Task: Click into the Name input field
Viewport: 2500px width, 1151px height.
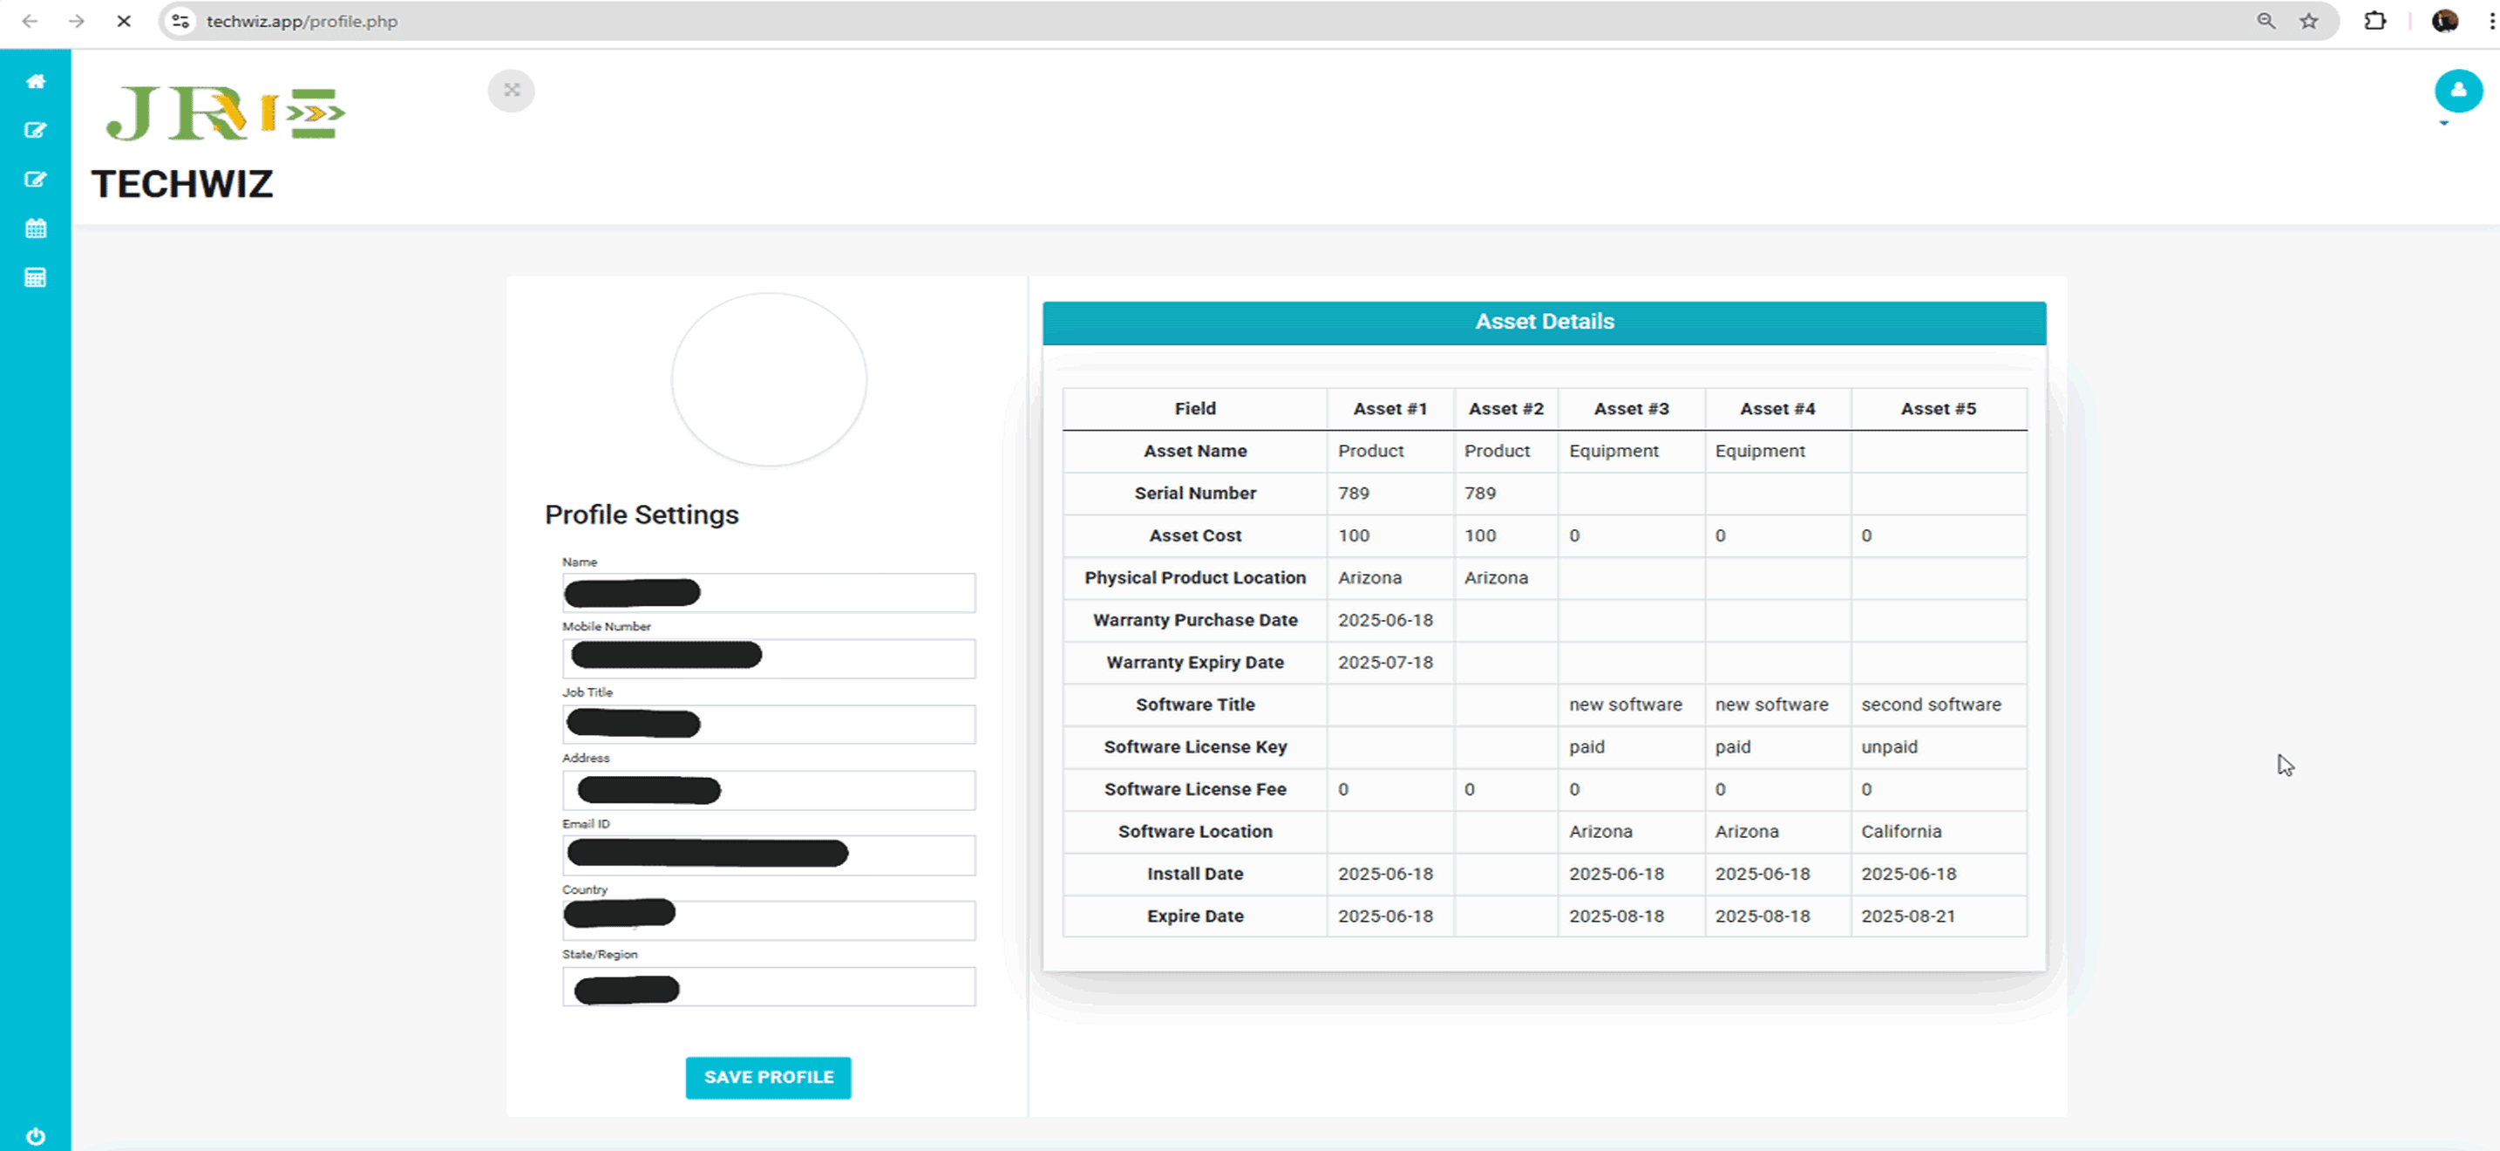Action: (x=769, y=593)
